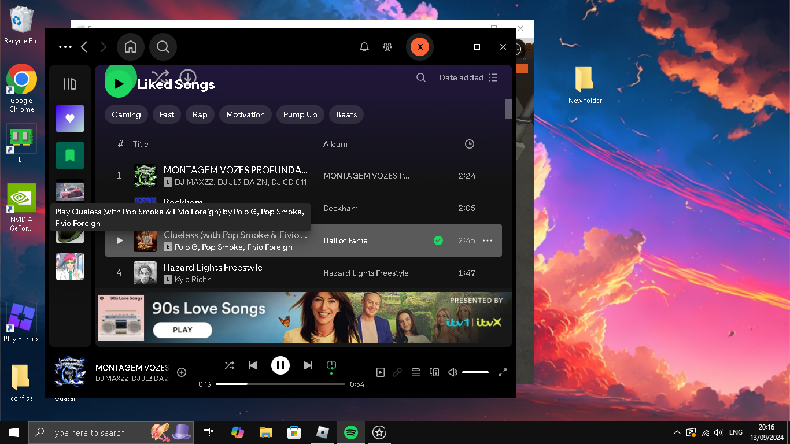The height and width of the screenshot is (444, 790).
Task: Mute the Spotify volume
Action: coord(453,372)
